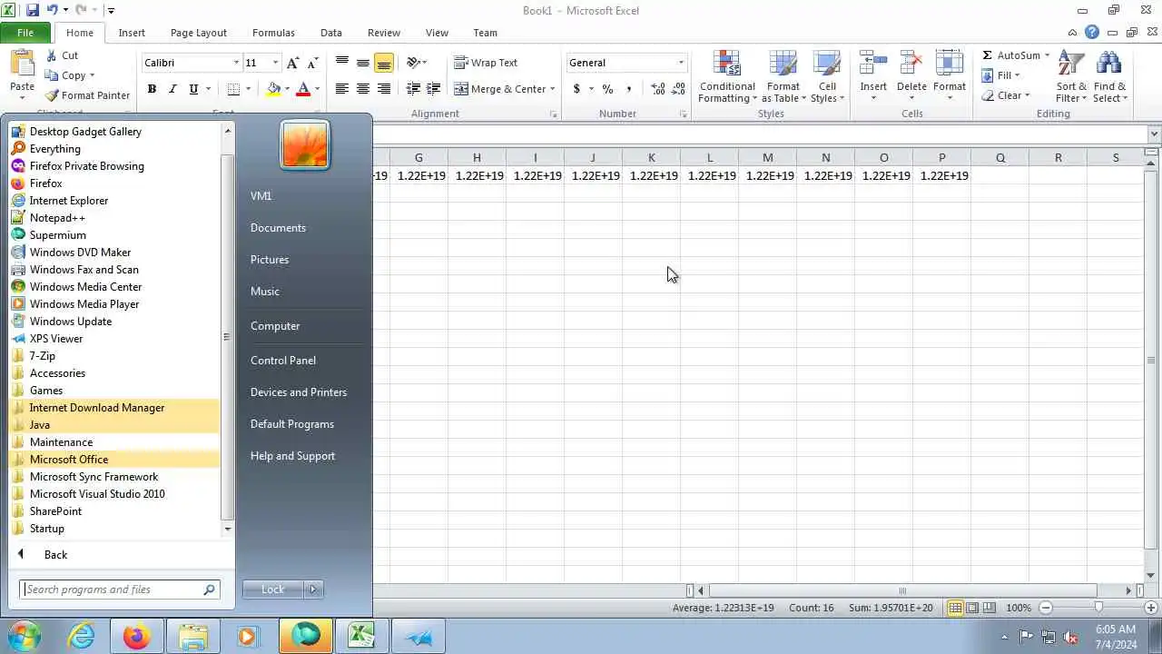This screenshot has width=1162, height=654.
Task: Click Decrease Decimal icon
Action: 679,89
